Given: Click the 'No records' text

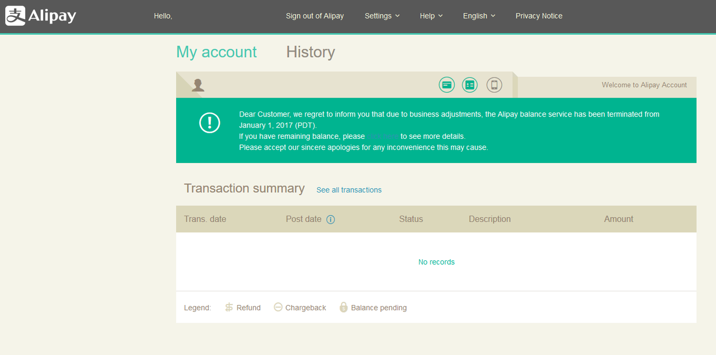Looking at the screenshot, I should [x=436, y=262].
